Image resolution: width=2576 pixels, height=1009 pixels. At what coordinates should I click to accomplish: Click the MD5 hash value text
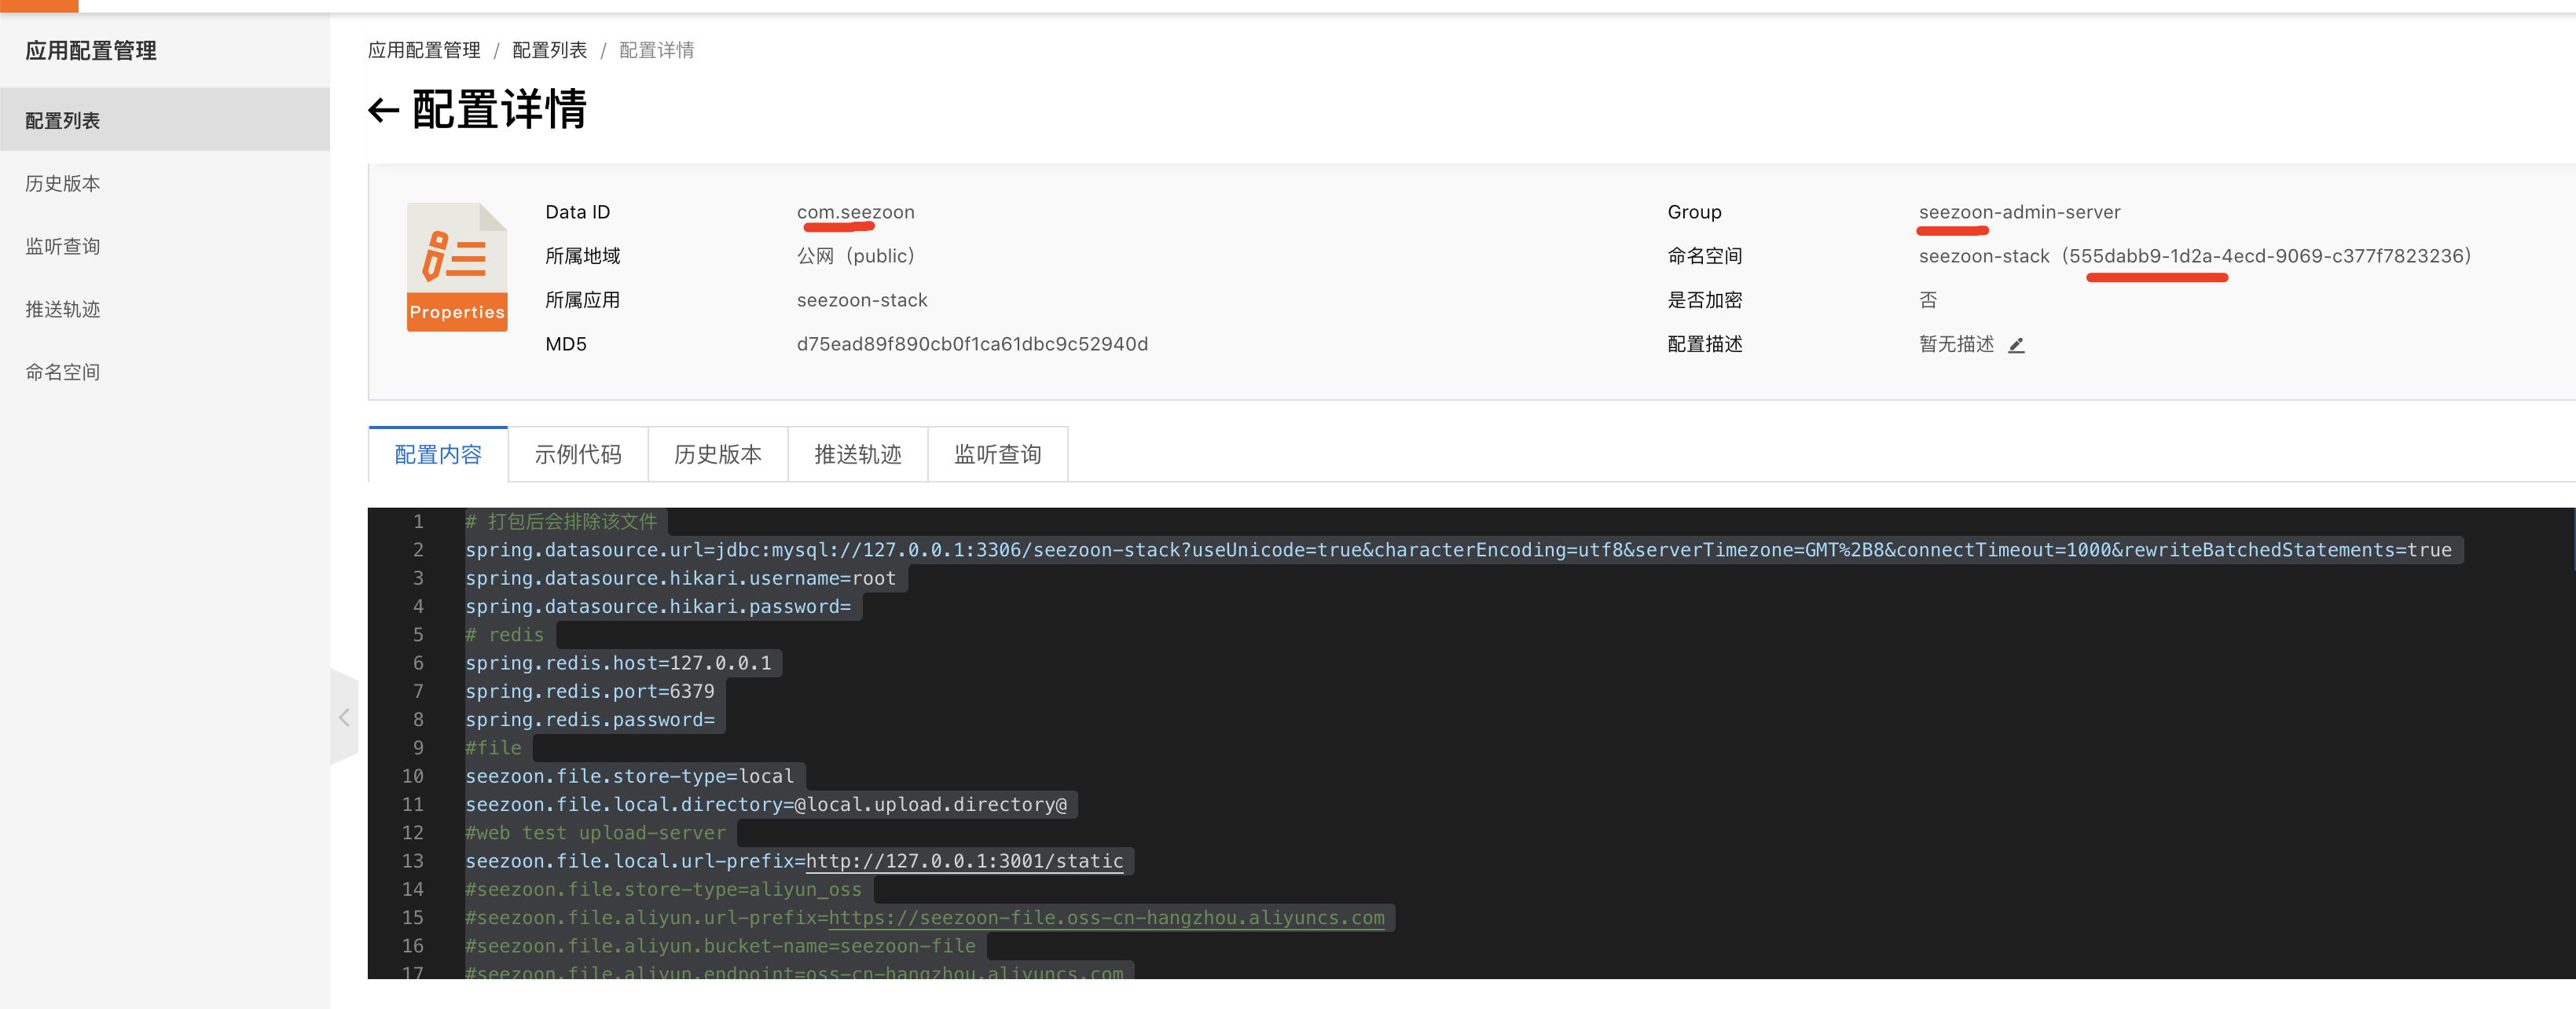click(972, 344)
